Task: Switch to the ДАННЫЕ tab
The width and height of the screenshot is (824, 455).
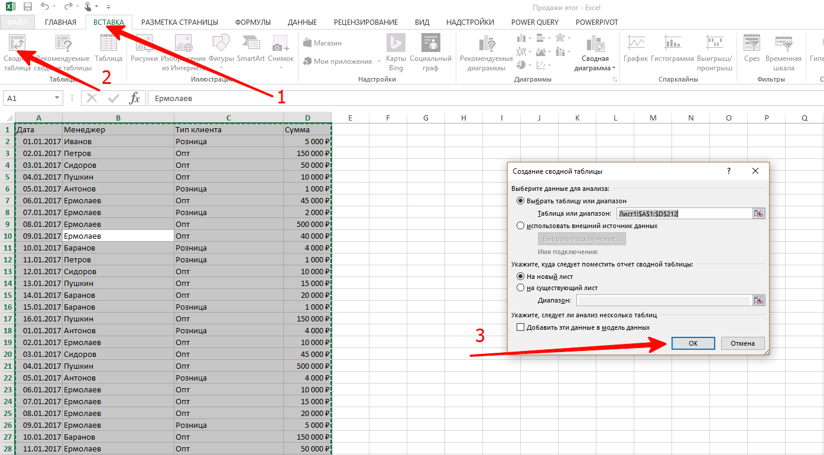Action: [x=302, y=22]
